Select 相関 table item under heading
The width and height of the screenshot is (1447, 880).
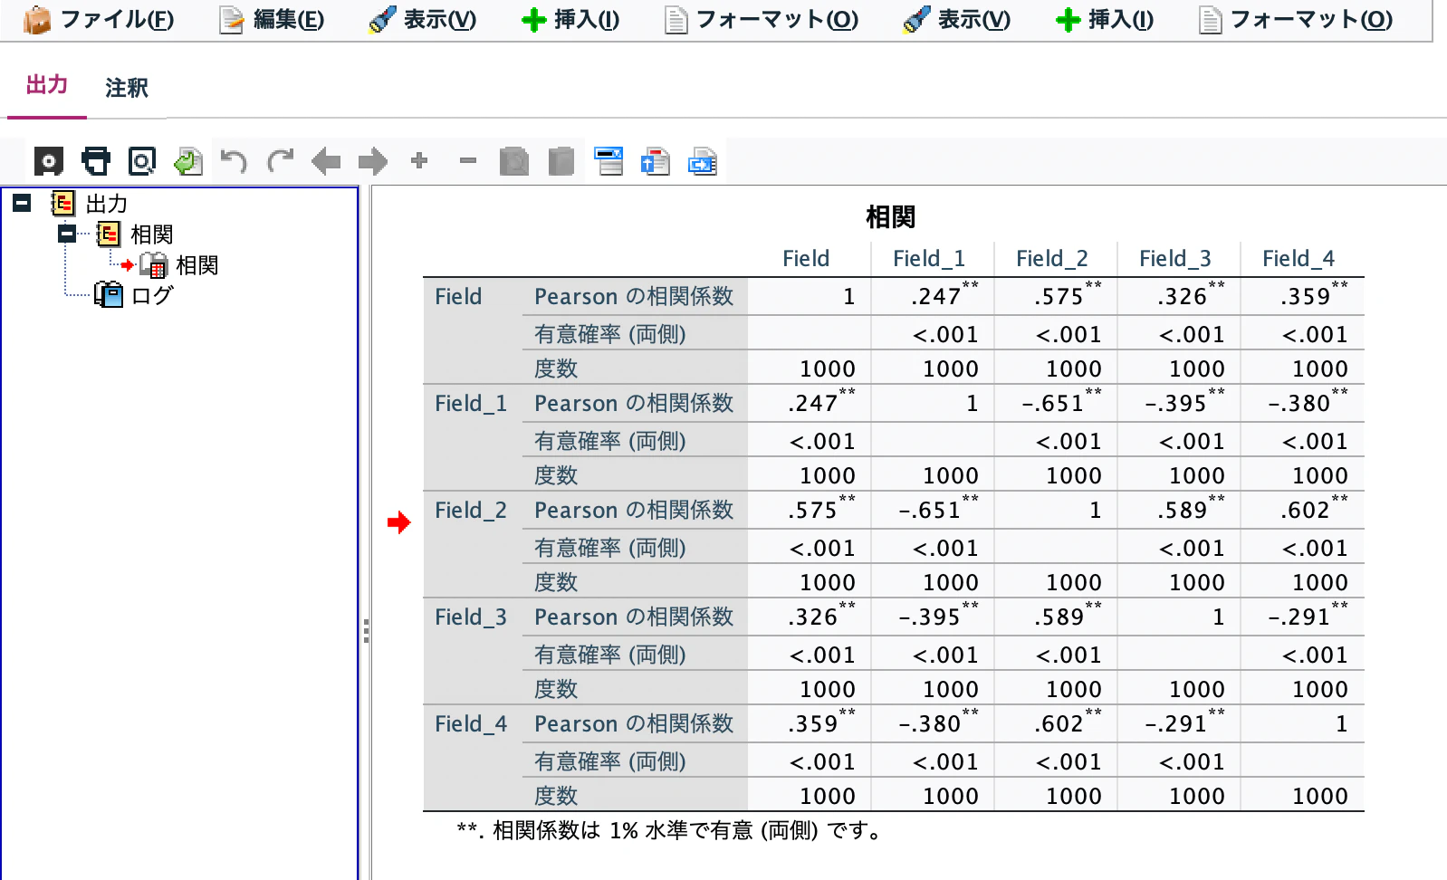point(197,265)
